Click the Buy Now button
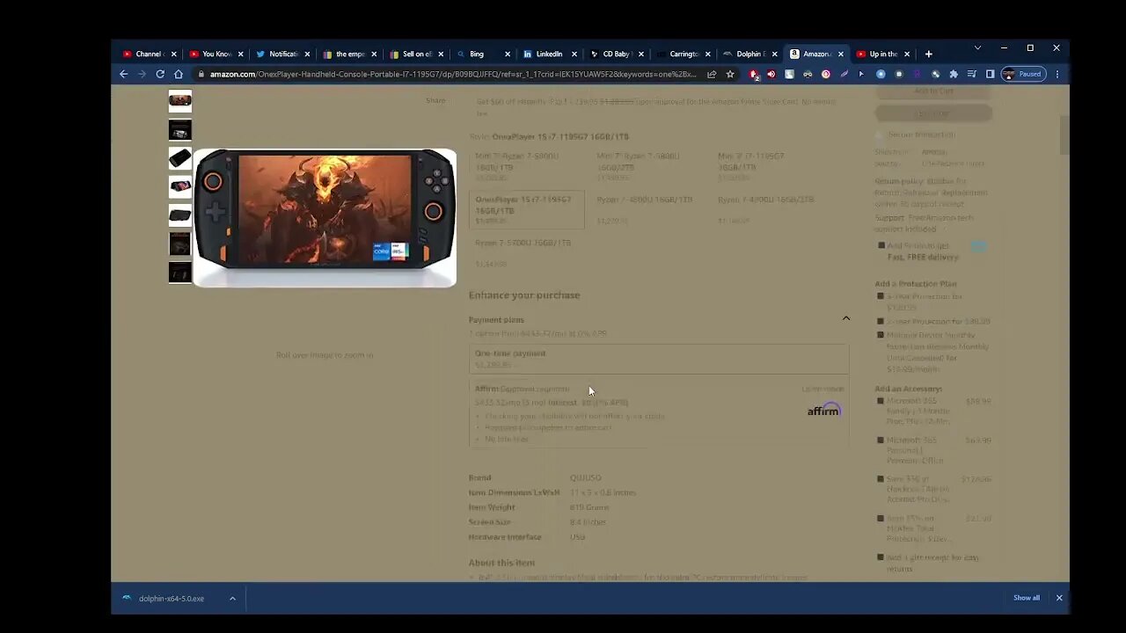The height and width of the screenshot is (633, 1126). 933,113
